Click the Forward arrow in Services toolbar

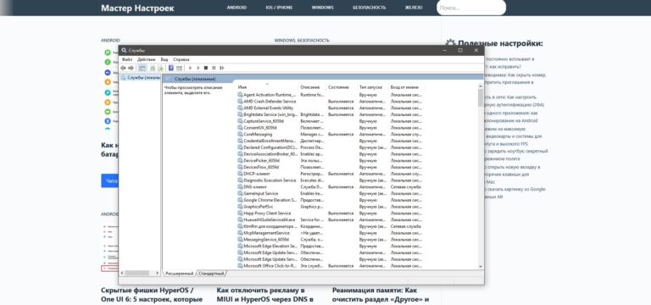coord(131,68)
